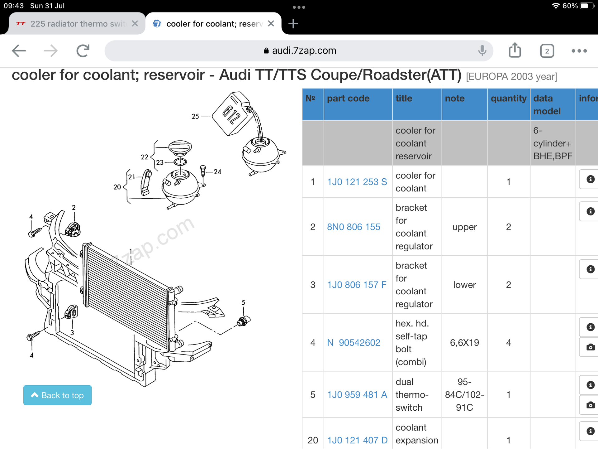Open the browser more options menu
Image resolution: width=598 pixels, height=449 pixels.
(x=579, y=51)
